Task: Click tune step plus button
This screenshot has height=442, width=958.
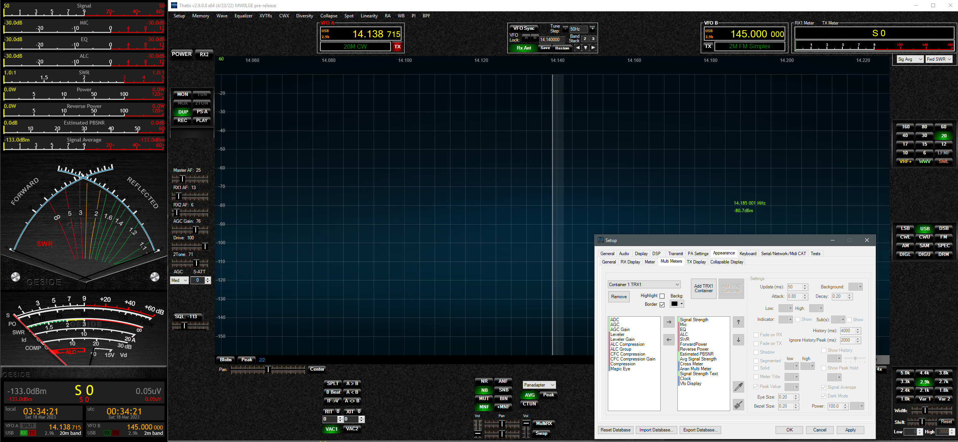Action: [592, 28]
